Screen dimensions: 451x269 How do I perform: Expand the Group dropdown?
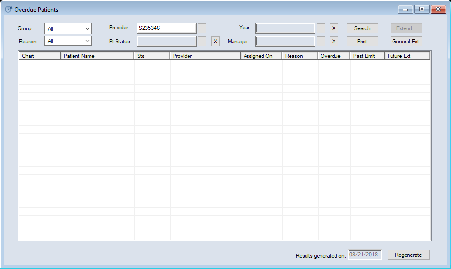(x=68, y=28)
